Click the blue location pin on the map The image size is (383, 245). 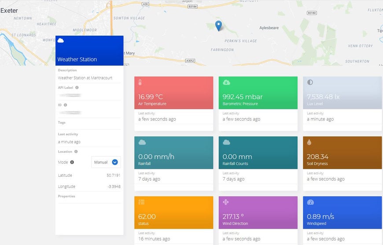218,26
